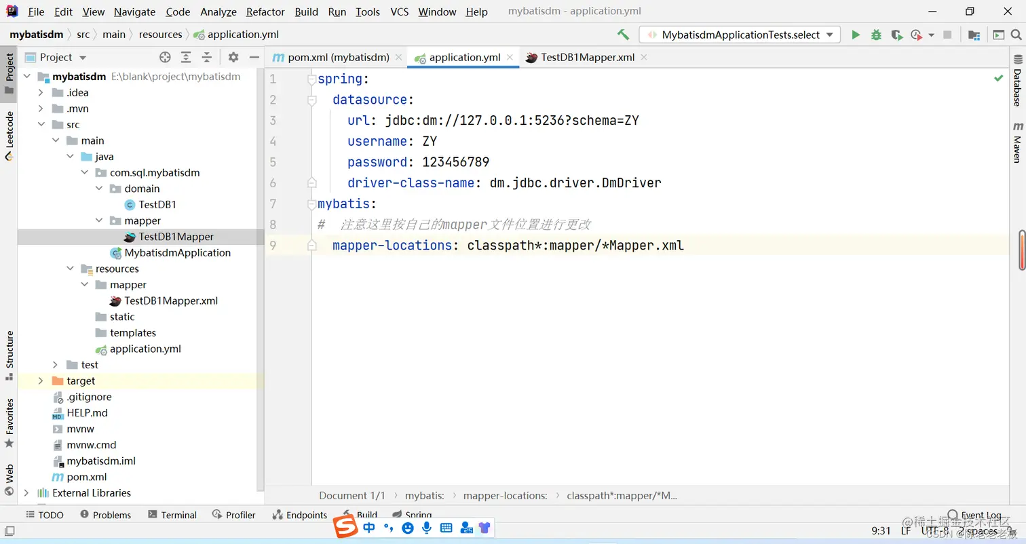Close the application.yml editor tab

[x=510, y=58]
